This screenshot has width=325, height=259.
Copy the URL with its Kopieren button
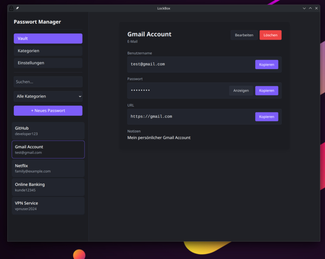(x=266, y=117)
